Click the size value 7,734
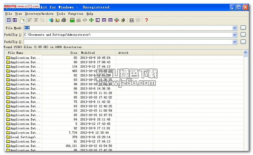 click(73, 133)
